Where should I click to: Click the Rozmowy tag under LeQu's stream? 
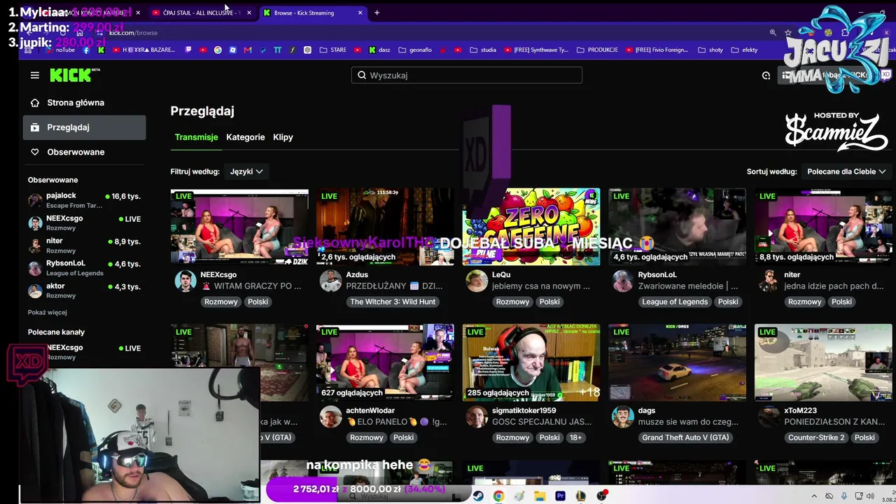512,302
